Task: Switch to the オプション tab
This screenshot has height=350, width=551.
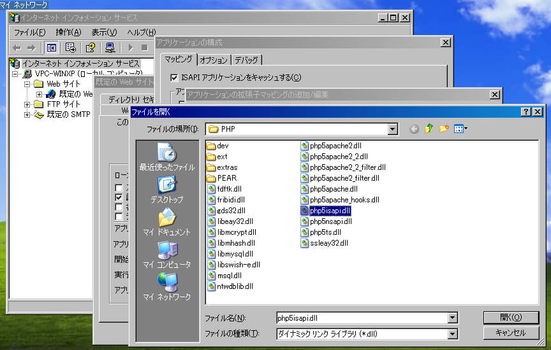Action: (213, 60)
